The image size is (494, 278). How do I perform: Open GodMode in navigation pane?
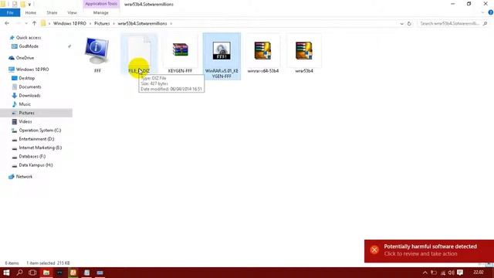[x=29, y=46]
